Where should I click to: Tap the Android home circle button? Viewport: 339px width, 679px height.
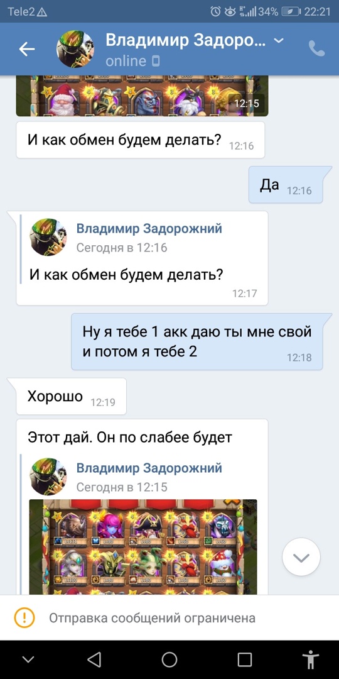tap(169, 660)
